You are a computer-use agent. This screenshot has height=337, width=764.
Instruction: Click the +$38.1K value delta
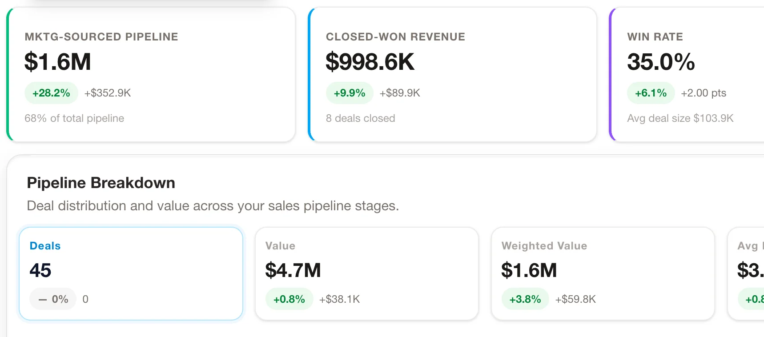point(340,299)
